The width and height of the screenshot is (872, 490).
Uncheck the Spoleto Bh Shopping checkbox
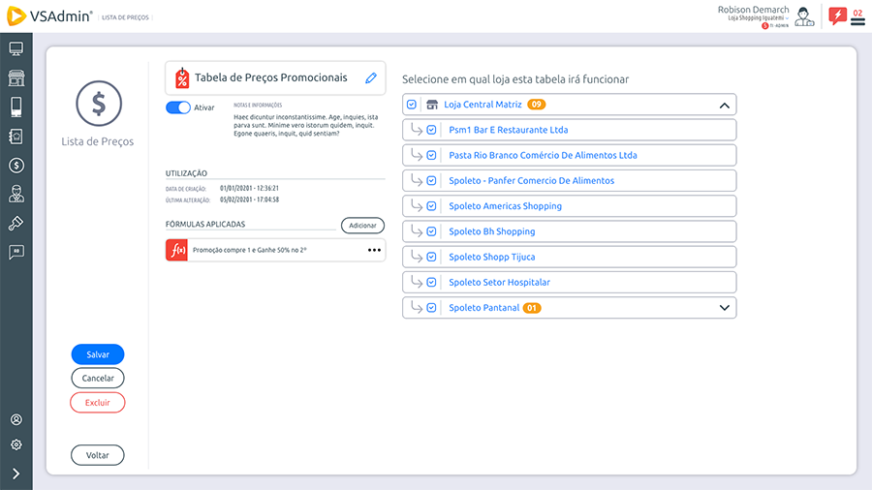(x=432, y=231)
